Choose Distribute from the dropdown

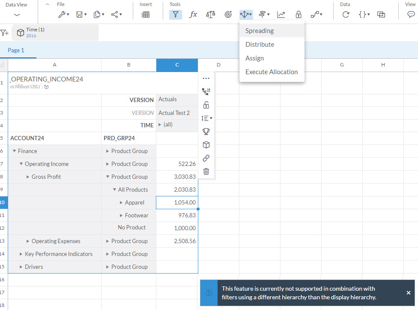point(272,45)
